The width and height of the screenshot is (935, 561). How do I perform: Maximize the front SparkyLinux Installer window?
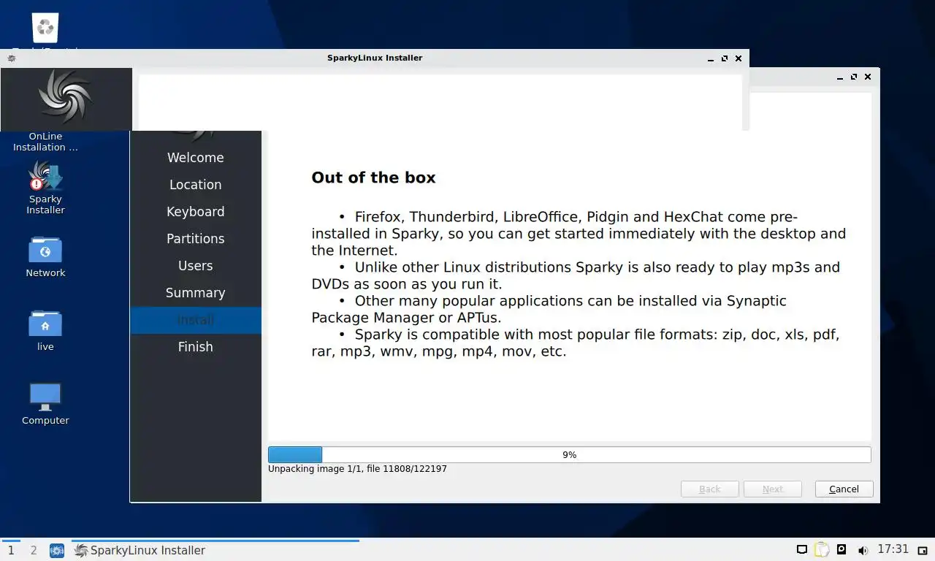[725, 58]
